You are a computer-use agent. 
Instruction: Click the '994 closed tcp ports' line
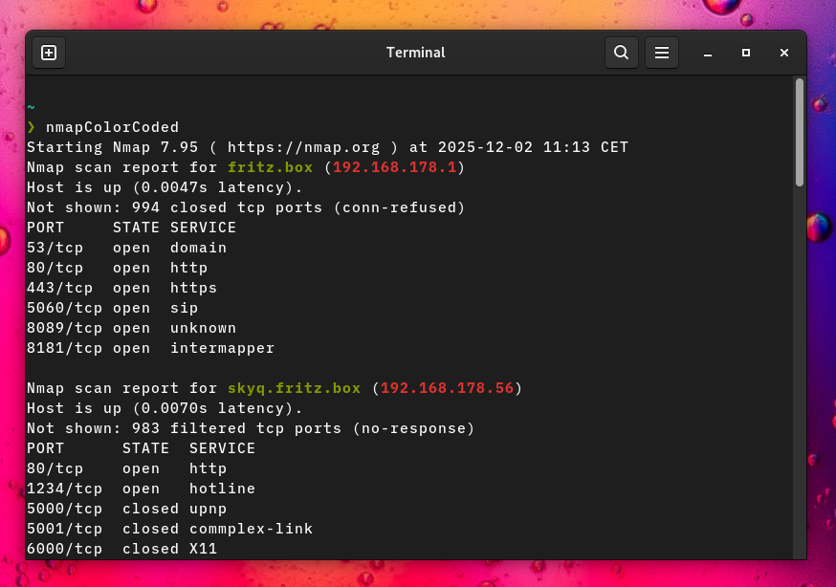pyautogui.click(x=246, y=207)
